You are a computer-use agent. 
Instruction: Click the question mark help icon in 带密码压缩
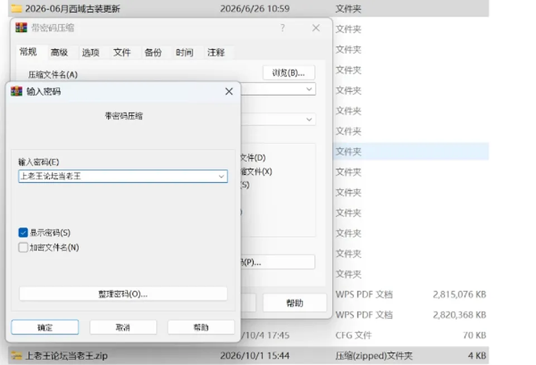283,28
